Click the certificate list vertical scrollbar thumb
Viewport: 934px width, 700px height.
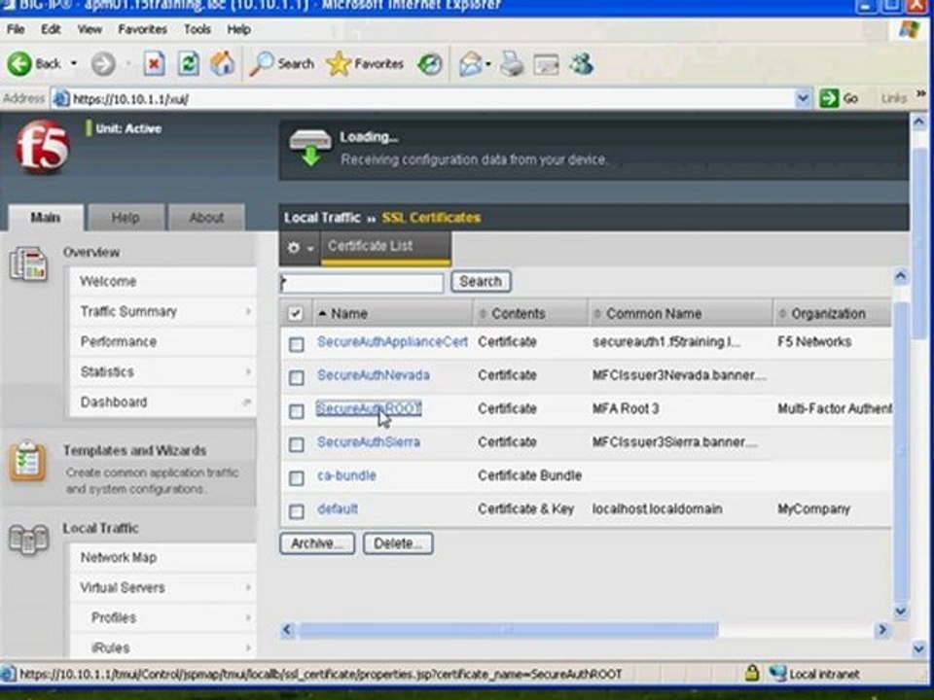(901, 452)
